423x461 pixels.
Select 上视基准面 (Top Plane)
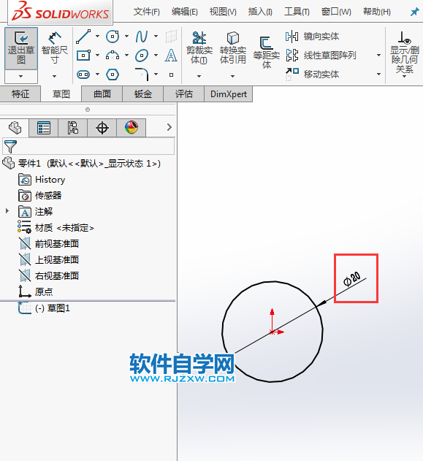coord(49,259)
